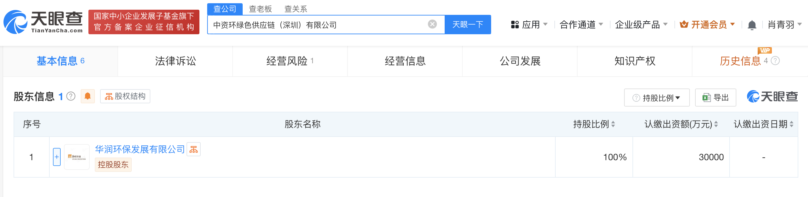Open the equity structure icon beside 华润环保发展有限公司
Viewport: 808px width, 197px height.
coord(194,149)
